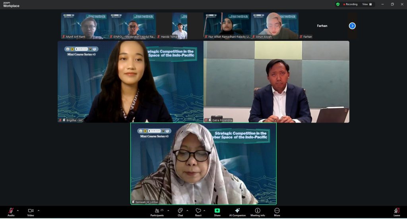Open the Participants panel icon
The height and width of the screenshot is (219, 407).
[x=157, y=211]
